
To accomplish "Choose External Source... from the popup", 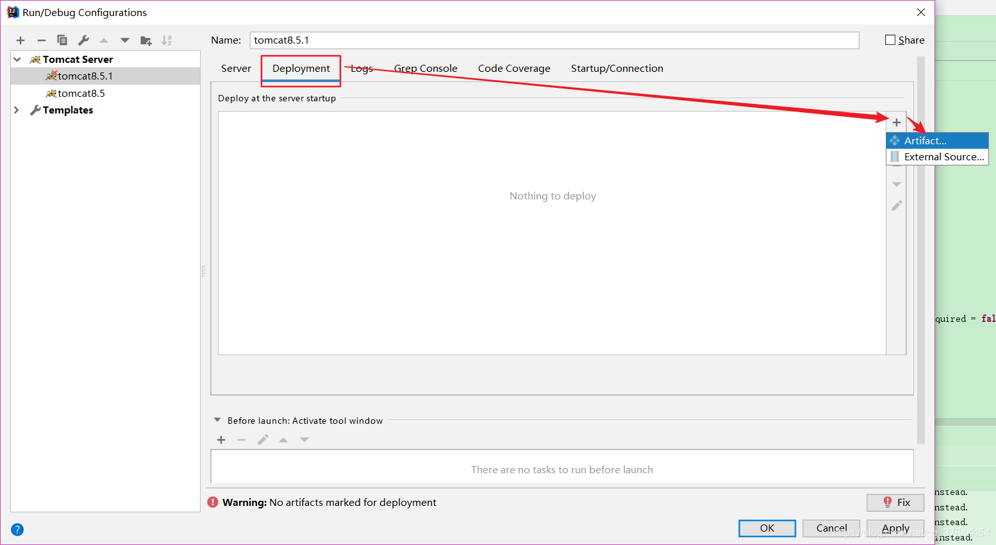I will point(943,157).
